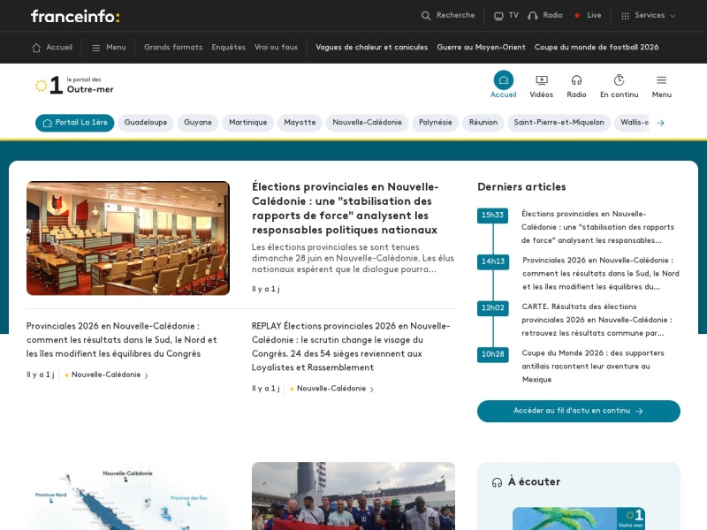Click Accéder au fil d'actu en continu
Screen dimensions: 707x530
pos(579,411)
